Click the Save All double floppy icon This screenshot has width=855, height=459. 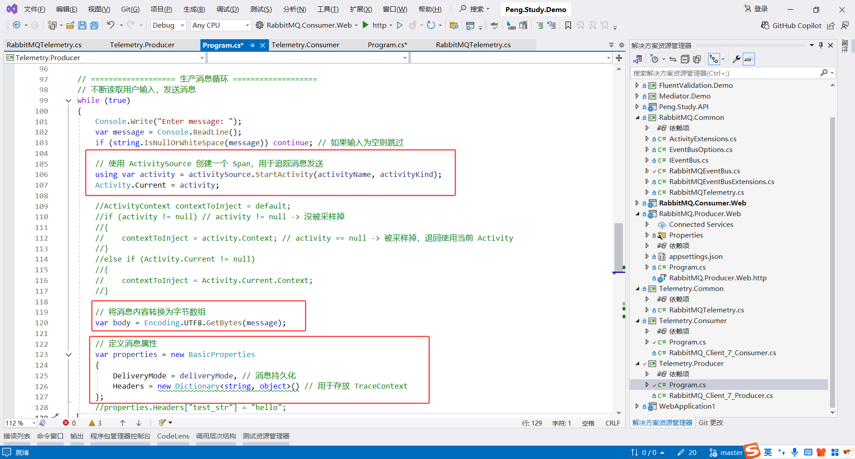click(x=94, y=25)
